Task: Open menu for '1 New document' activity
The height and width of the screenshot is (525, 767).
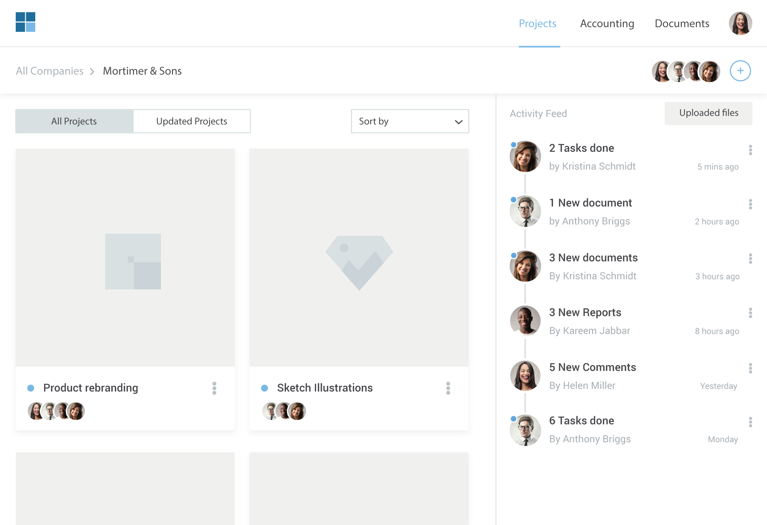Action: (750, 204)
